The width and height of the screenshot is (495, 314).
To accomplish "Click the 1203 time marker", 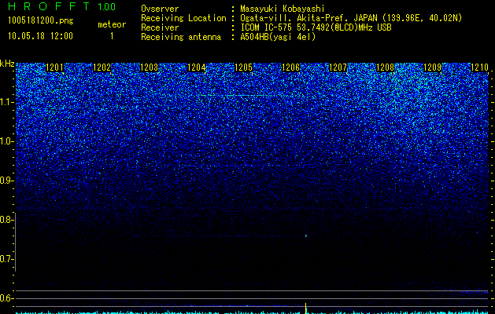I will point(149,68).
